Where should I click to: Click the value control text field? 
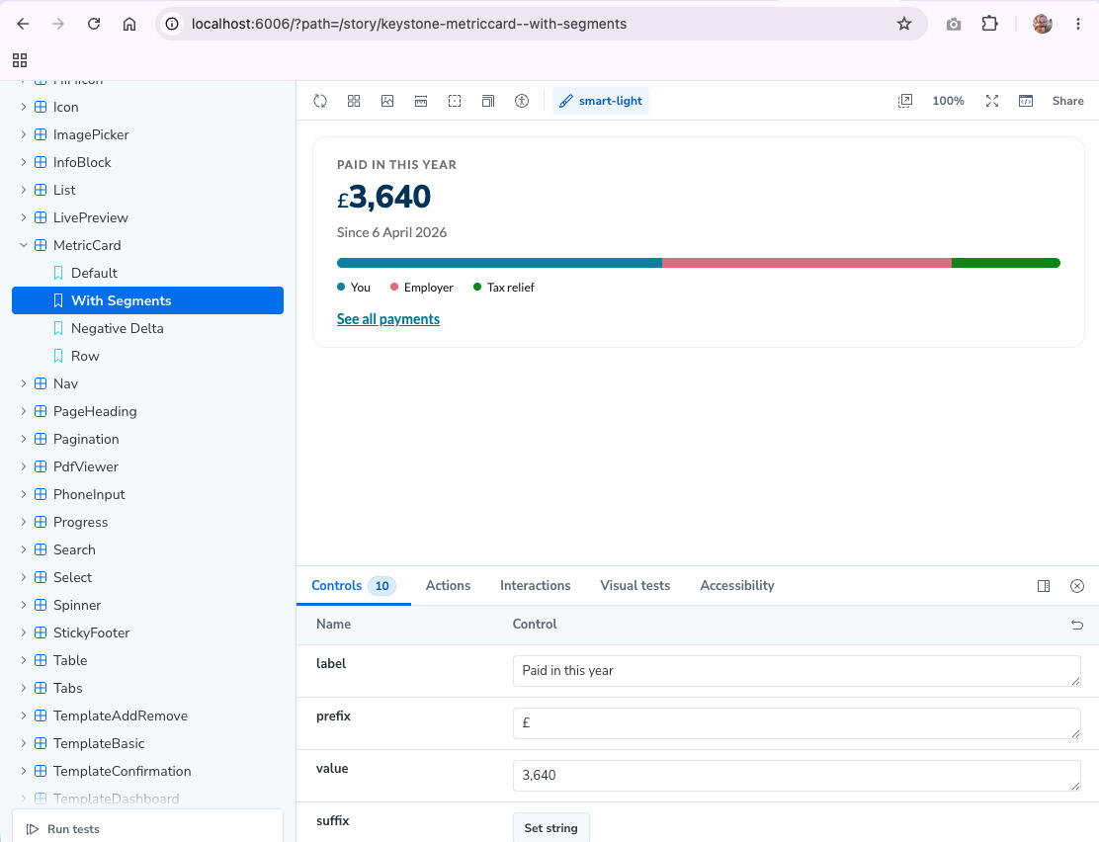(x=797, y=776)
